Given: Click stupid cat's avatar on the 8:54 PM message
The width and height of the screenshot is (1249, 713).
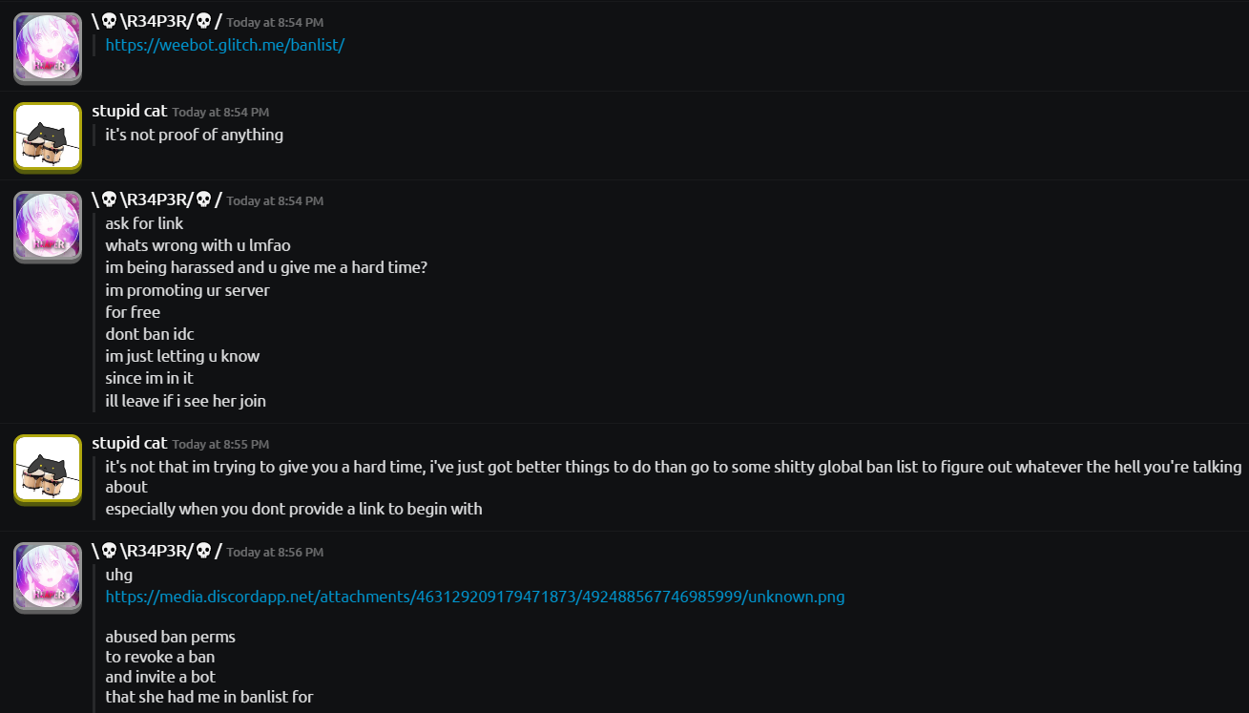Looking at the screenshot, I should 48,136.
